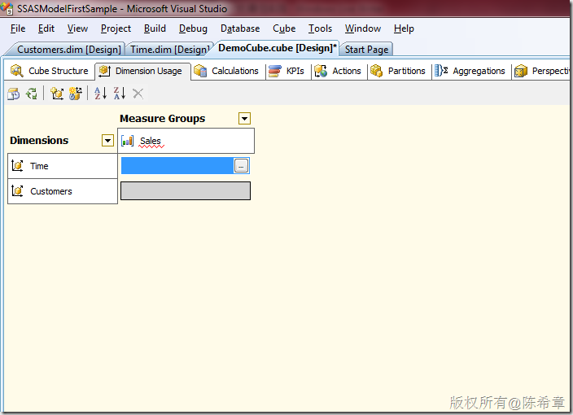This screenshot has height=415, width=573.
Task: Open the Tools menu
Action: [x=320, y=28]
